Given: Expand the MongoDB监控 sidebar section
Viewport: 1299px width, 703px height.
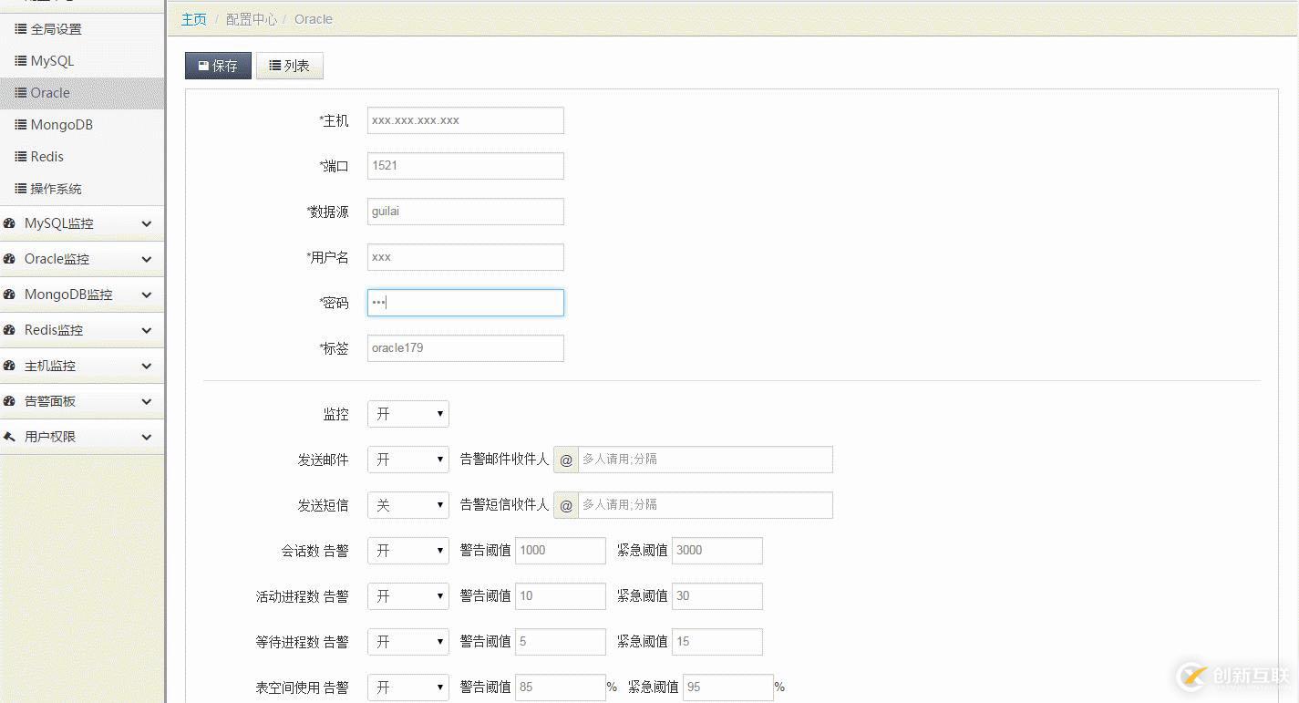Looking at the screenshot, I should (x=82, y=295).
